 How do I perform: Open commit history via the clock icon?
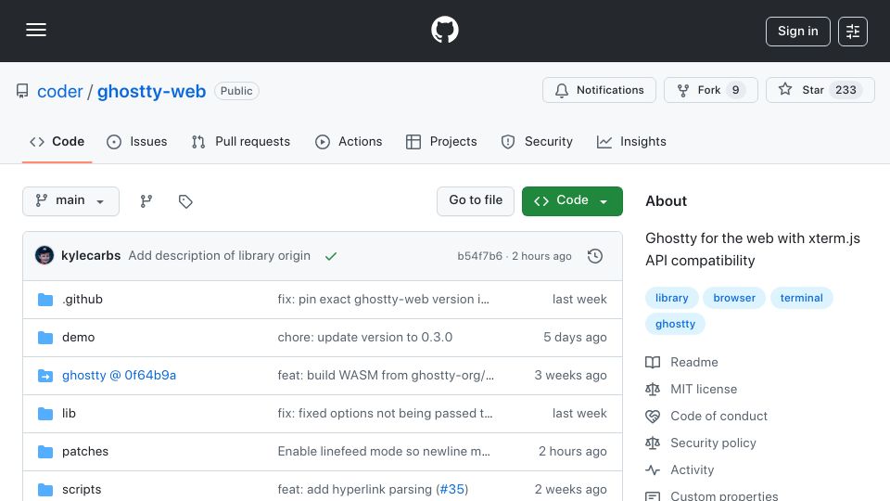point(595,256)
